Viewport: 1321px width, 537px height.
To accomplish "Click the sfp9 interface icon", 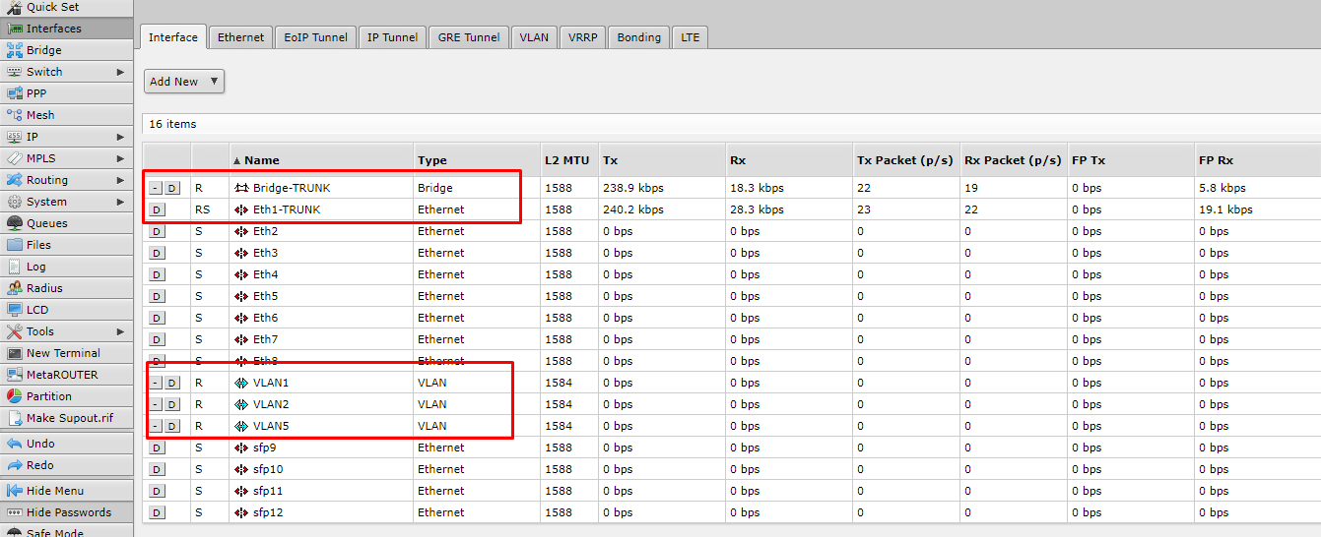I will [241, 447].
